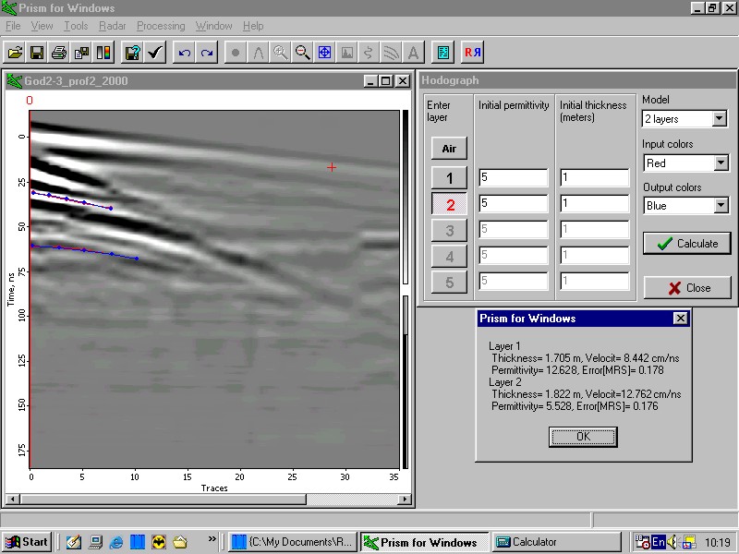Open the File menu
739x554 pixels.
(13, 26)
